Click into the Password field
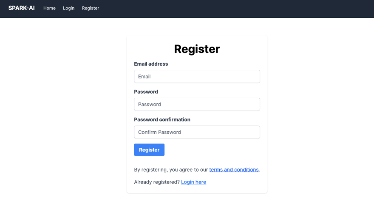Screen dimensions: 374x216 click(x=197, y=105)
